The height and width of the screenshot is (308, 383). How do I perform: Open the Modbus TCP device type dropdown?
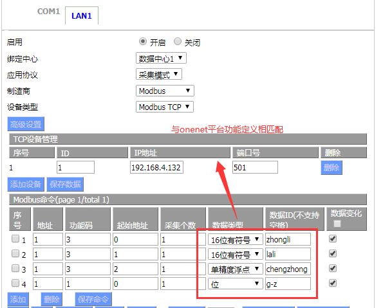point(165,107)
